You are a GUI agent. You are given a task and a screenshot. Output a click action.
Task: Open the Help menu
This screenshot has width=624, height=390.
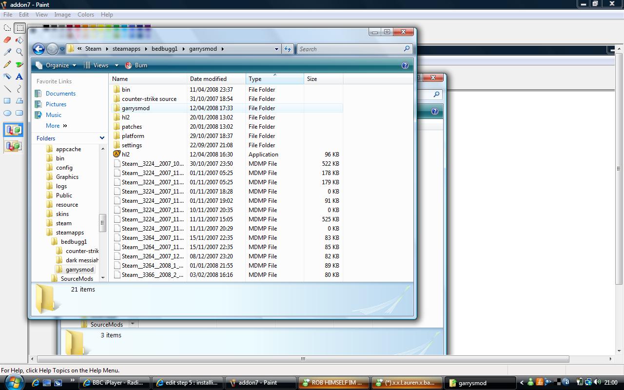pyautogui.click(x=107, y=14)
